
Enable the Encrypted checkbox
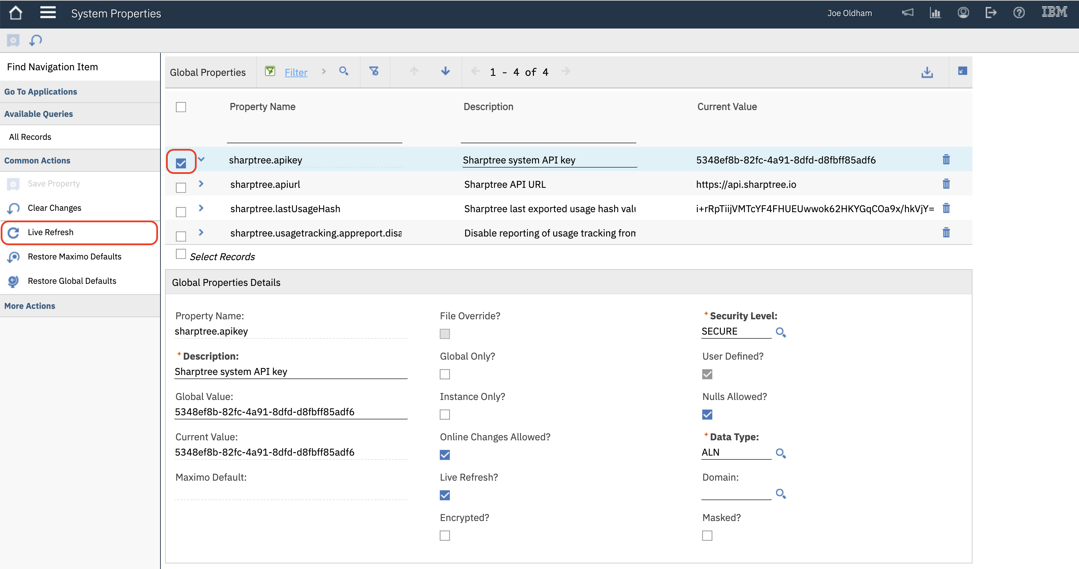(444, 536)
